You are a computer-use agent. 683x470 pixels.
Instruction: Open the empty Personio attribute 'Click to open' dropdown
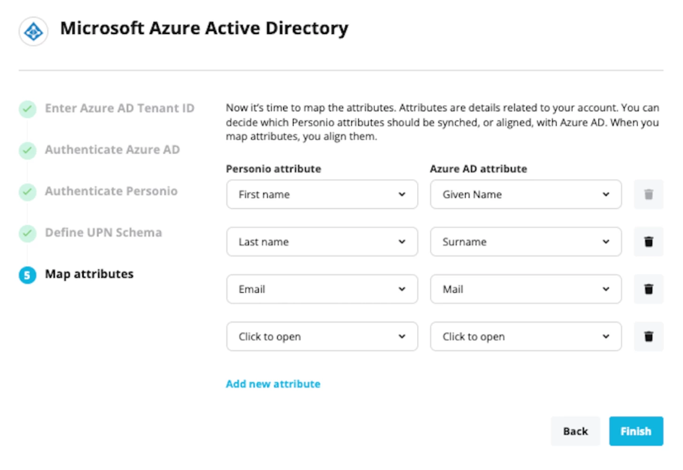[322, 336]
